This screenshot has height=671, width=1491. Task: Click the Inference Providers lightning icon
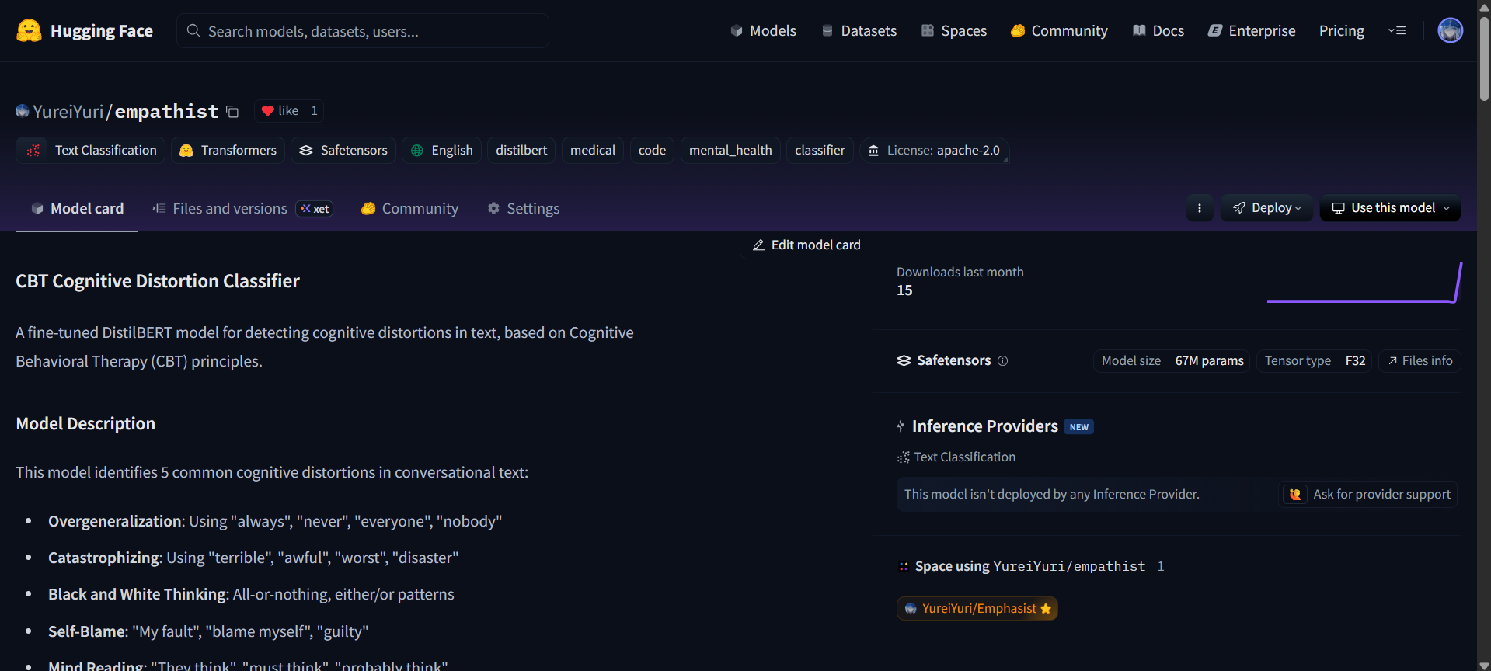point(901,426)
